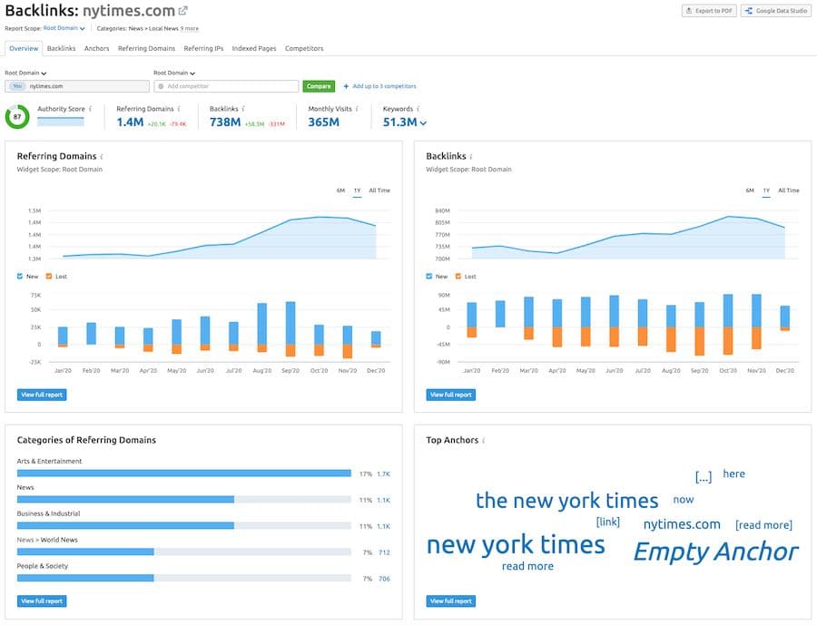Select 1Y range in Referring Domains widget
Viewport: 817px width, 625px height.
(357, 190)
